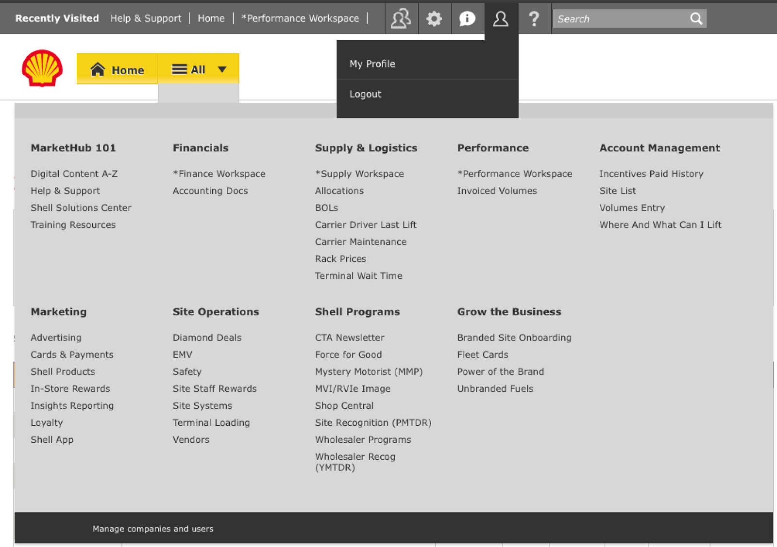Select My Profile from user menu

coord(372,64)
